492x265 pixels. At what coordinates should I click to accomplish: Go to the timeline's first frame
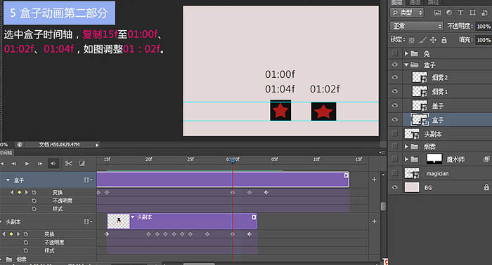2,163
